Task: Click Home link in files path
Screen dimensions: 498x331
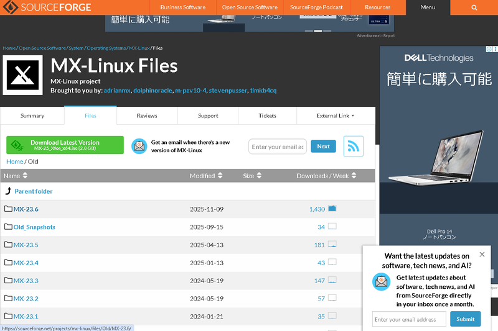Action: coord(14,161)
